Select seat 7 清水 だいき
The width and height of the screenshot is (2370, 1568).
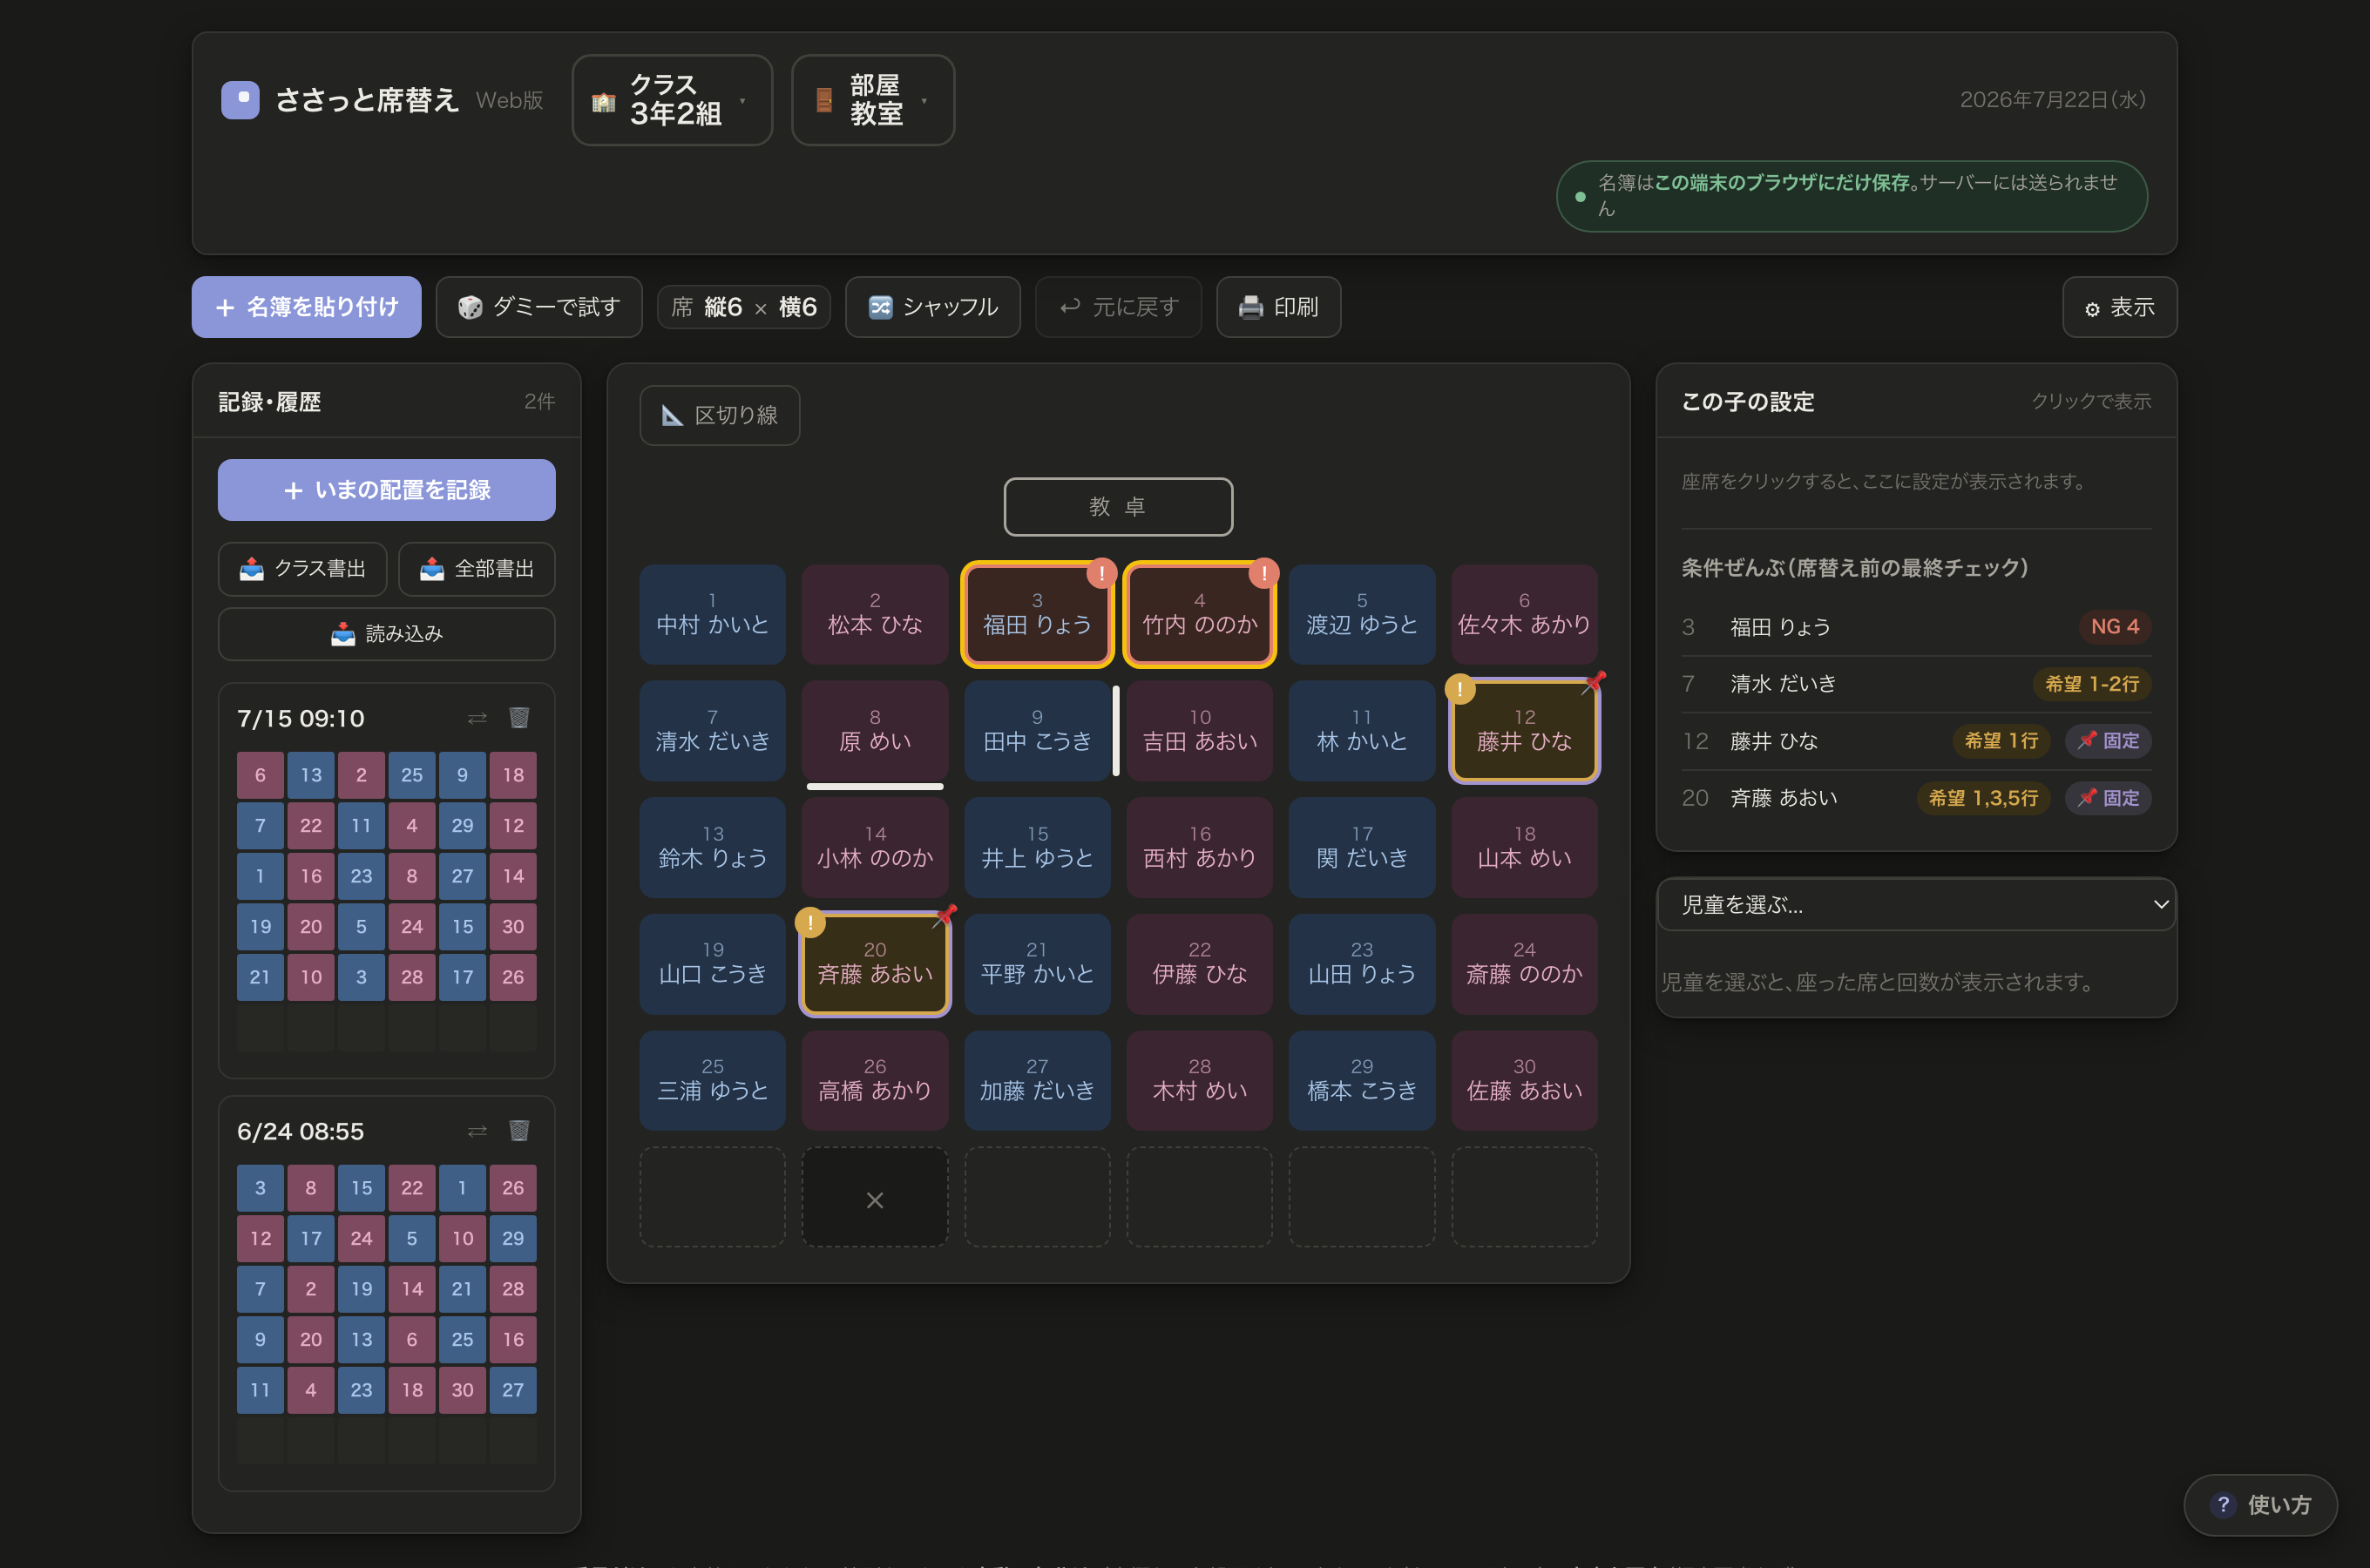pos(713,731)
